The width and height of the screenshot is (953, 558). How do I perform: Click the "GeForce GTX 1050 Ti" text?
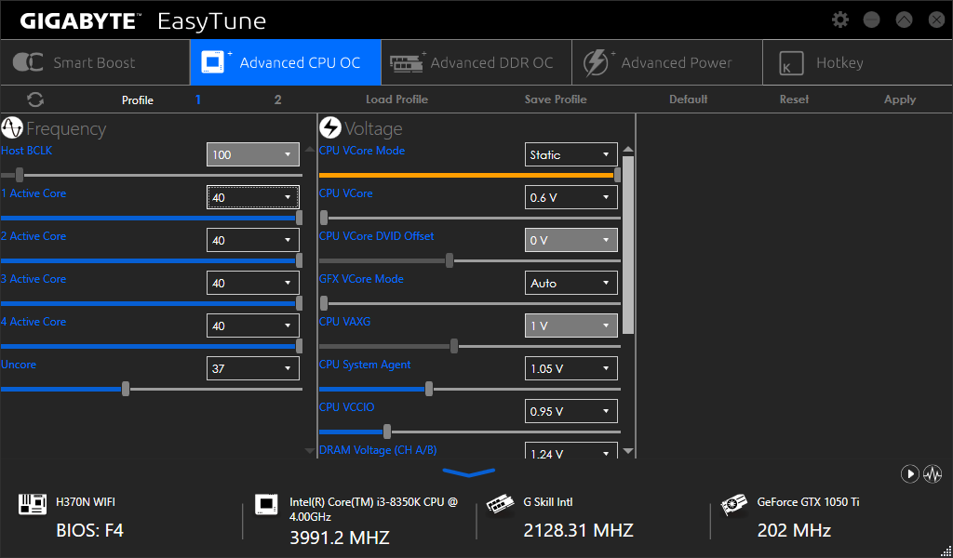(809, 502)
